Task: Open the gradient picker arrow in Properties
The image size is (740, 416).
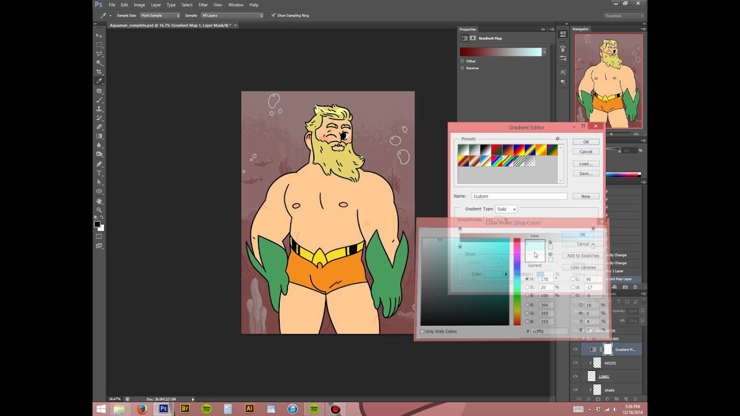Action: coord(544,52)
